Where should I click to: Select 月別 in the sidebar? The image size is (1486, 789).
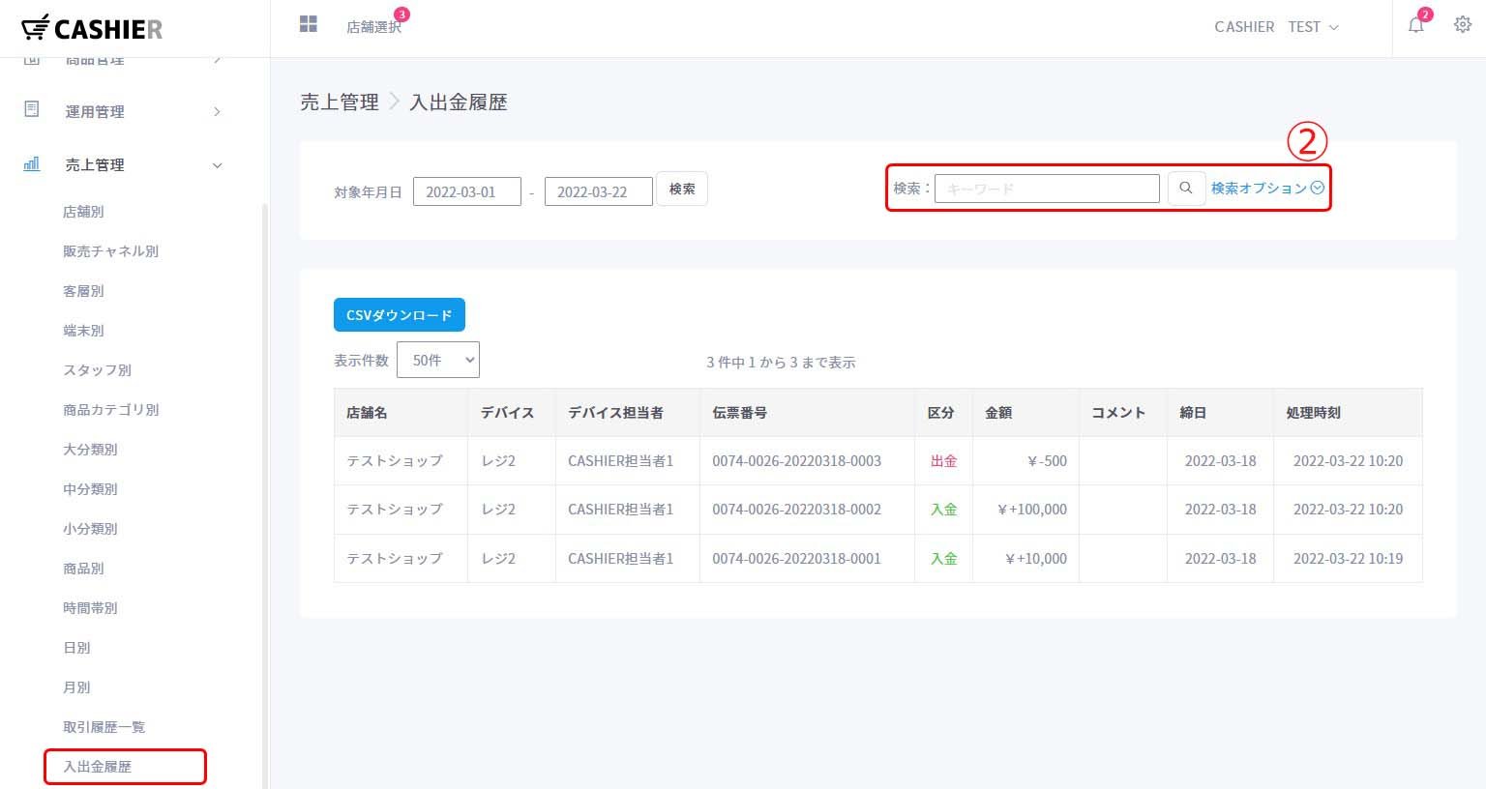tap(76, 687)
